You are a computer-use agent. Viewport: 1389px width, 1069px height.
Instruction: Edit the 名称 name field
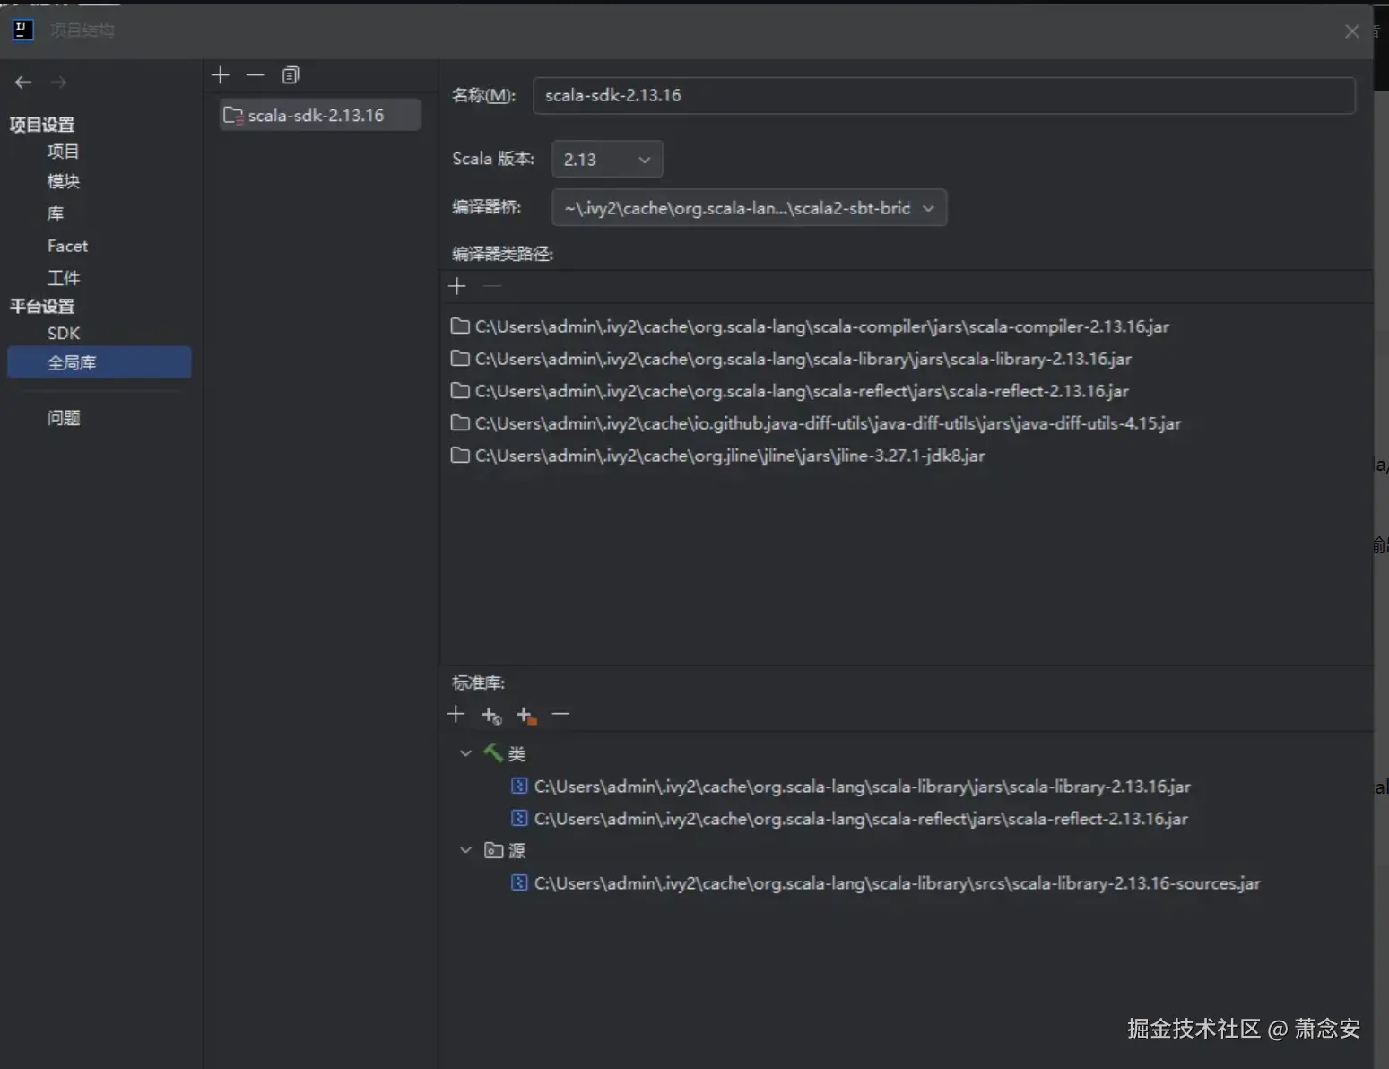(943, 95)
